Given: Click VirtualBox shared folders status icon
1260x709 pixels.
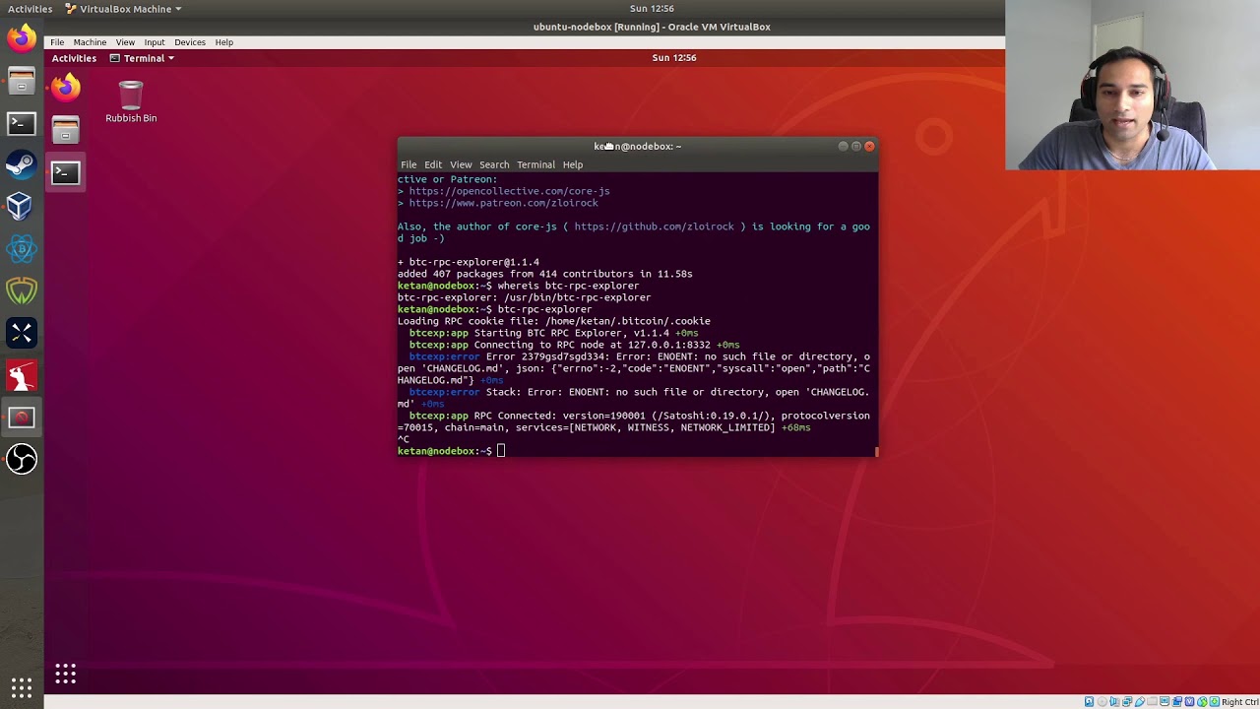Looking at the screenshot, I should coord(1152,701).
